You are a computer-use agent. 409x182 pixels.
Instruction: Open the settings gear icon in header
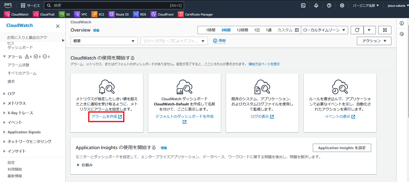coord(342,5)
